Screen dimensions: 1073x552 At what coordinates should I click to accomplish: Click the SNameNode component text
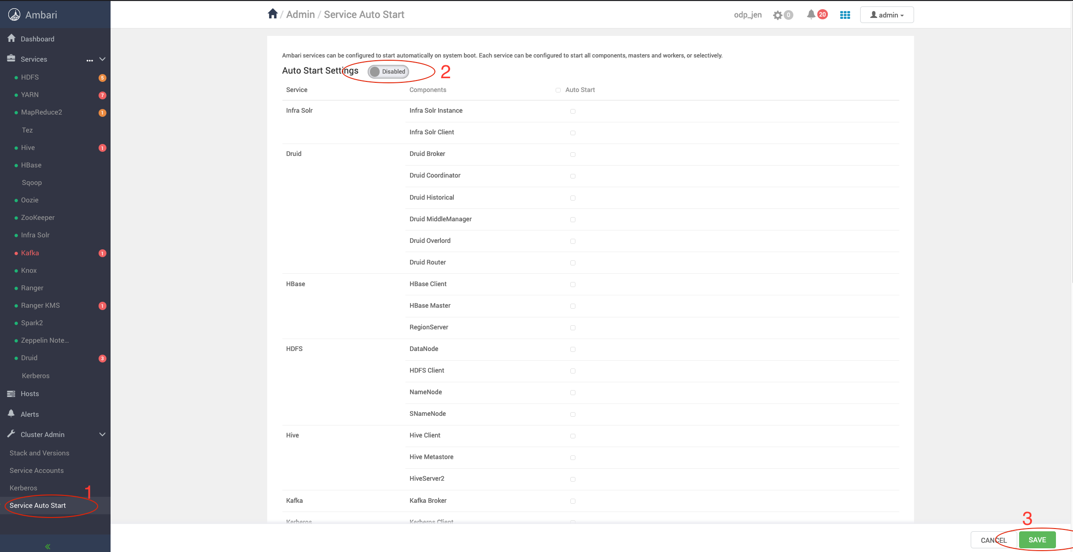point(428,414)
